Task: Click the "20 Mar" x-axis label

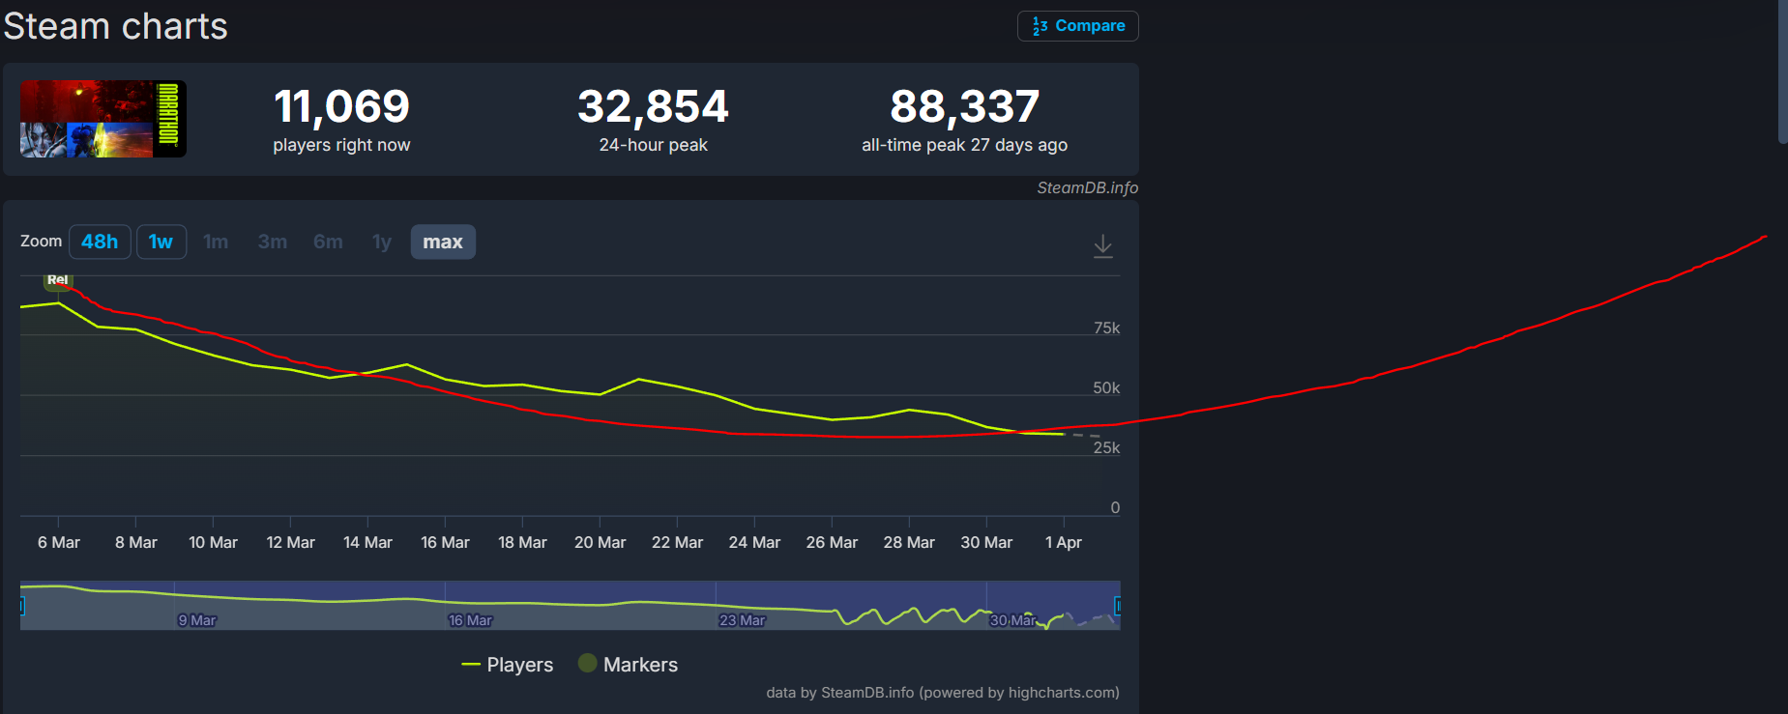Action: point(600,543)
